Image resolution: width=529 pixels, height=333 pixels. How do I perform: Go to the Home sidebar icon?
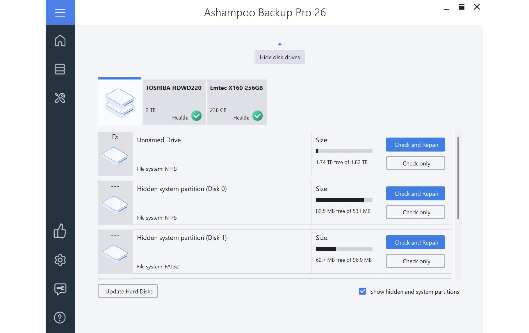[x=60, y=40]
